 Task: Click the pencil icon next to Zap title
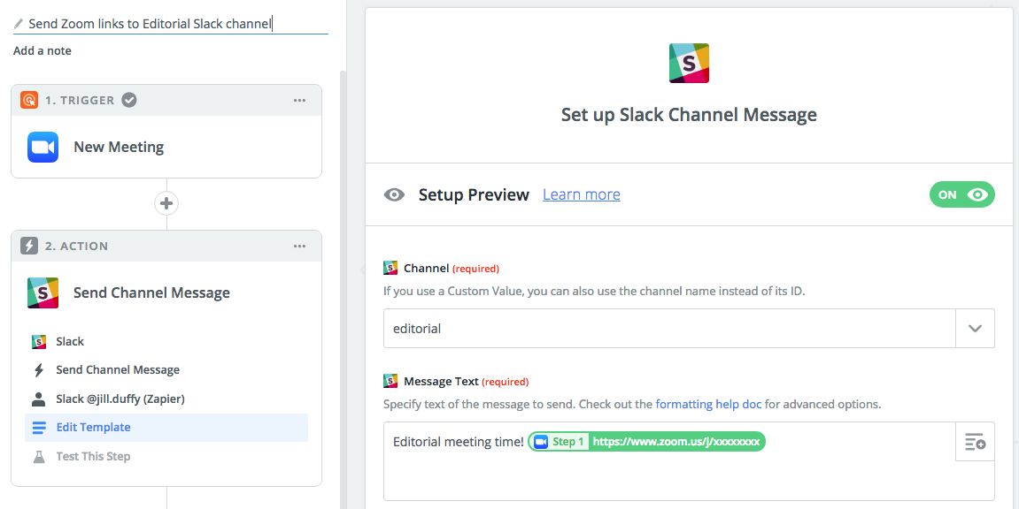(x=19, y=24)
